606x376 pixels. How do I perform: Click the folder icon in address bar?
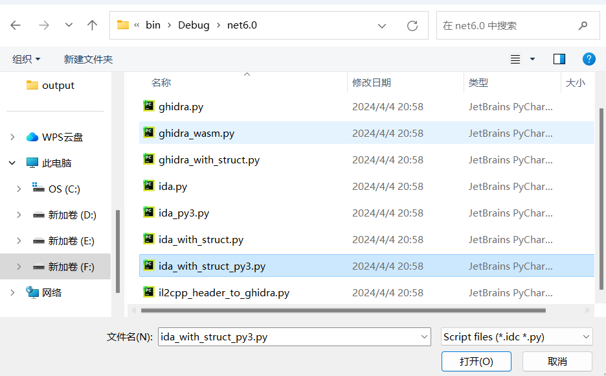pyautogui.click(x=123, y=25)
